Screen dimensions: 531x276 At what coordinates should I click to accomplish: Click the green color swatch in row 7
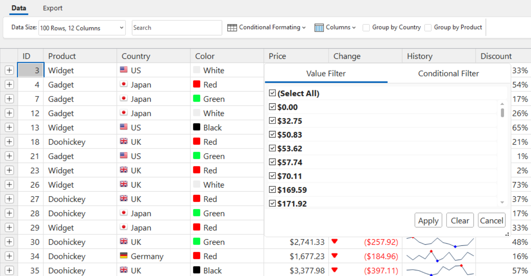tap(197, 98)
